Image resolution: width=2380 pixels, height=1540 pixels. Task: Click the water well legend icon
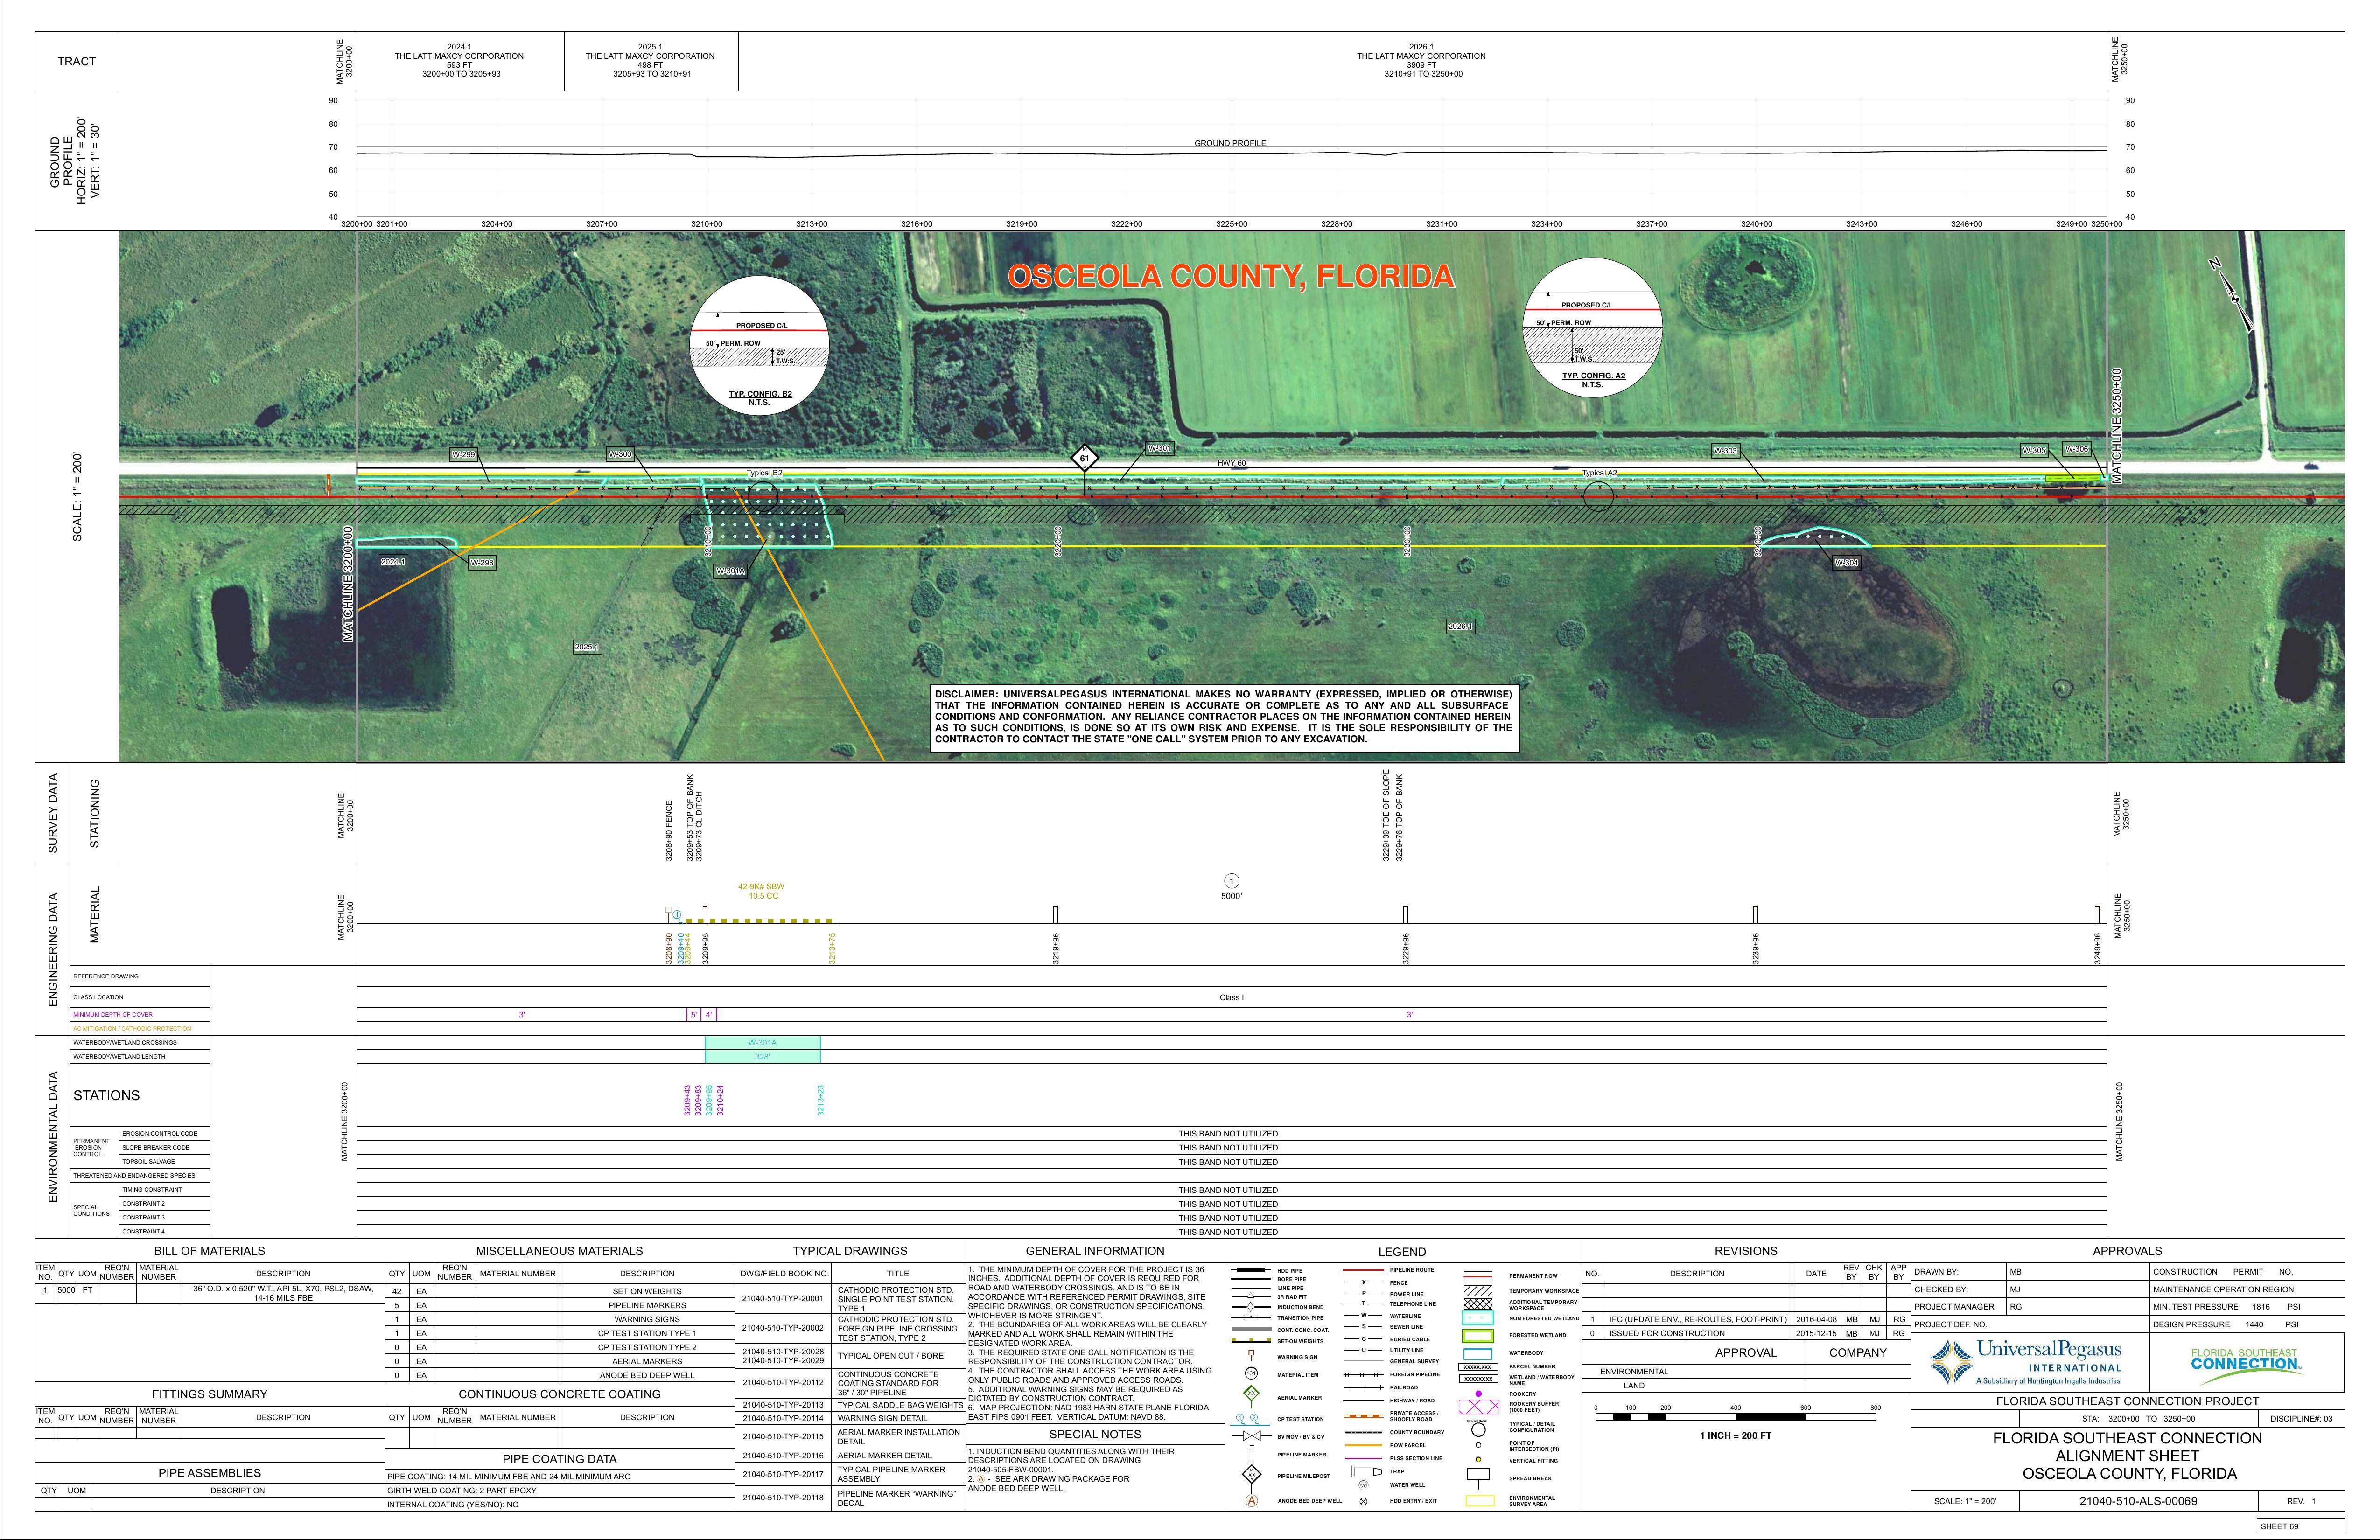tap(1363, 1485)
